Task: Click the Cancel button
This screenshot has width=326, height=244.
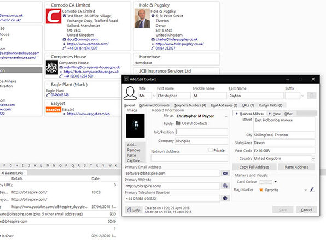Action: pos(306,210)
